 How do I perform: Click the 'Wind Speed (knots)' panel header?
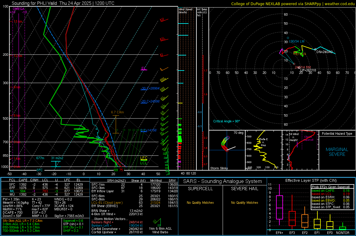coord(186,11)
